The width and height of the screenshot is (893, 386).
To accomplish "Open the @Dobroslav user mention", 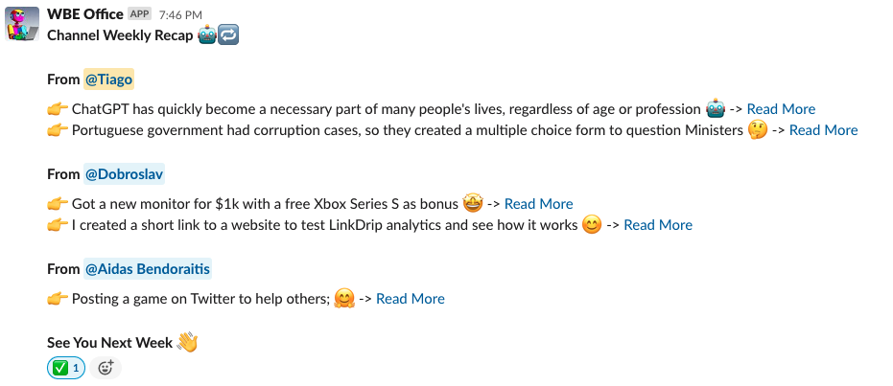I will 125,174.
